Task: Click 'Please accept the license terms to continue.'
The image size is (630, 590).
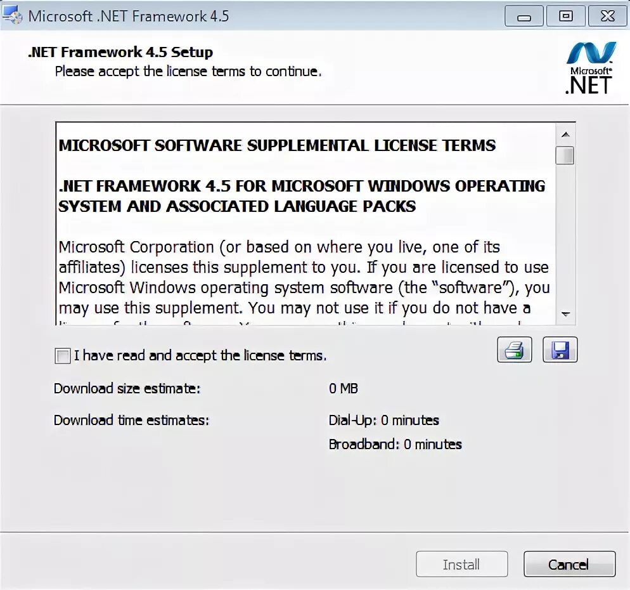Action: point(188,72)
